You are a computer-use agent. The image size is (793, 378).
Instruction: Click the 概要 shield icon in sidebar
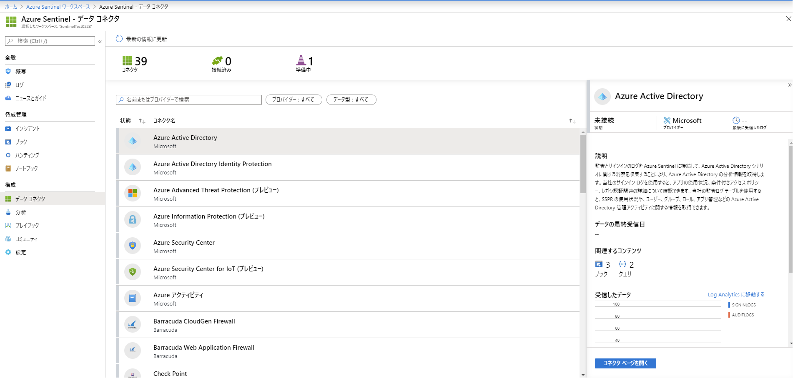pos(8,72)
